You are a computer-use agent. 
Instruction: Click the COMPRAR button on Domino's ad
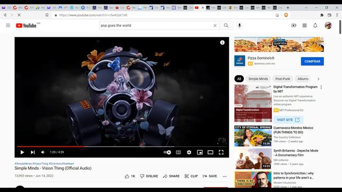tap(312, 61)
